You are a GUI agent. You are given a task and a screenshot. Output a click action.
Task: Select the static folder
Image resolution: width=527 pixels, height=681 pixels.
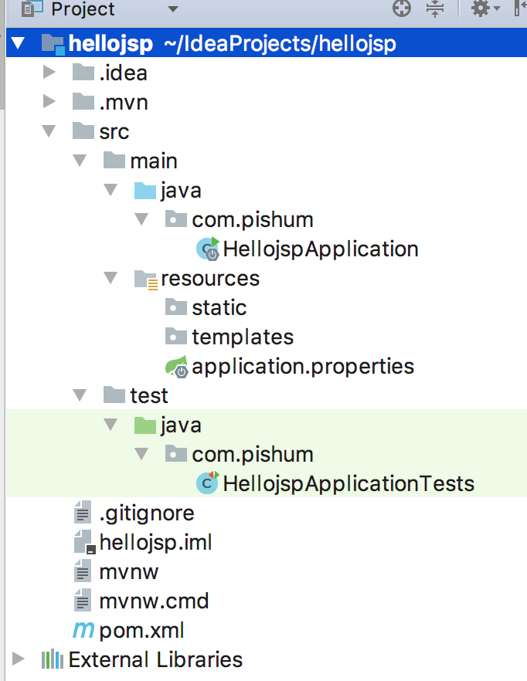click(x=219, y=307)
